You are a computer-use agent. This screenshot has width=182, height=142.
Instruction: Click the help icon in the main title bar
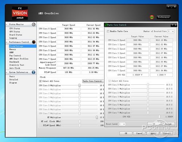(168, 7)
